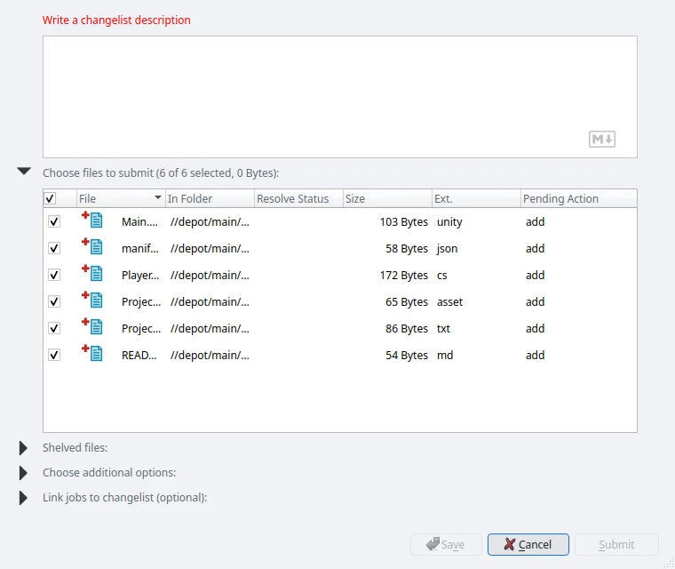Click the Write a changelist description label

(116, 20)
